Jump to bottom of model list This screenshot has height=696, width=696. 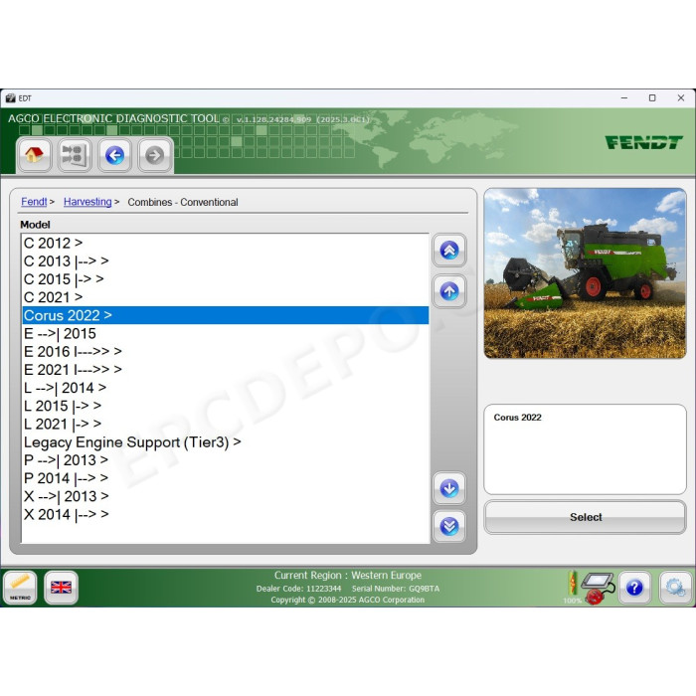449,526
